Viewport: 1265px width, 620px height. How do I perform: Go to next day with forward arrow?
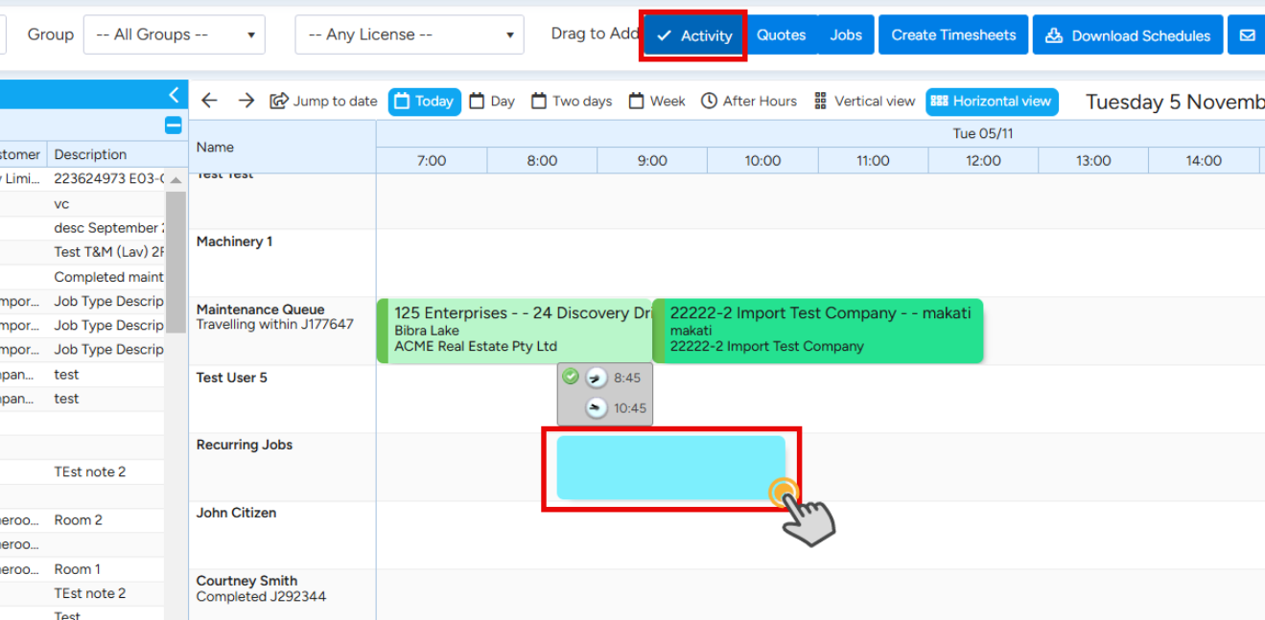(246, 101)
